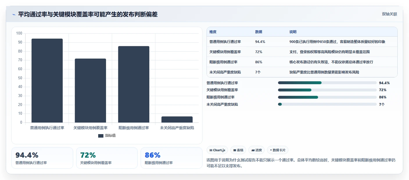Screen dimensions: 409x180
Task: Click x-axis label 关键模块用例覆盖率
Action: pos(90,128)
